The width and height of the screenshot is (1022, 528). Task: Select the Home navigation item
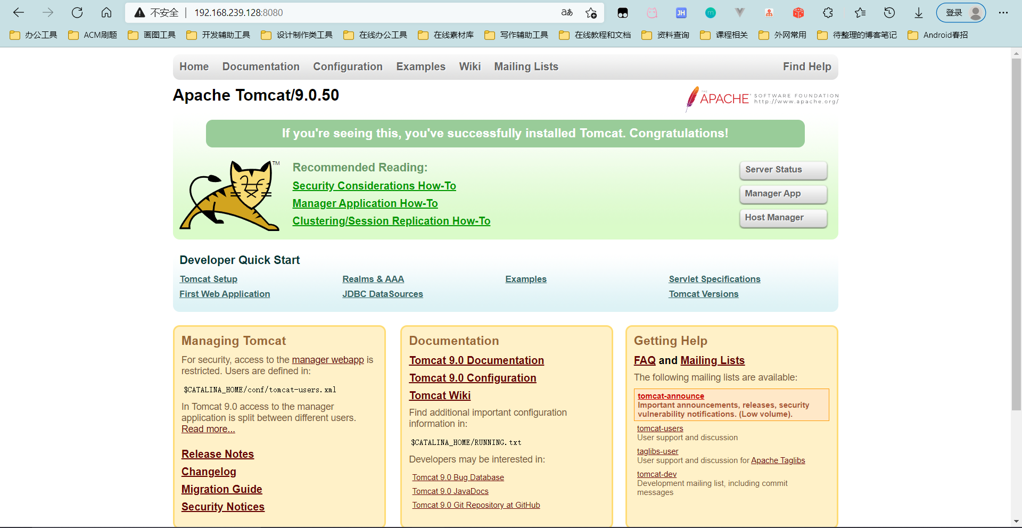pos(194,67)
